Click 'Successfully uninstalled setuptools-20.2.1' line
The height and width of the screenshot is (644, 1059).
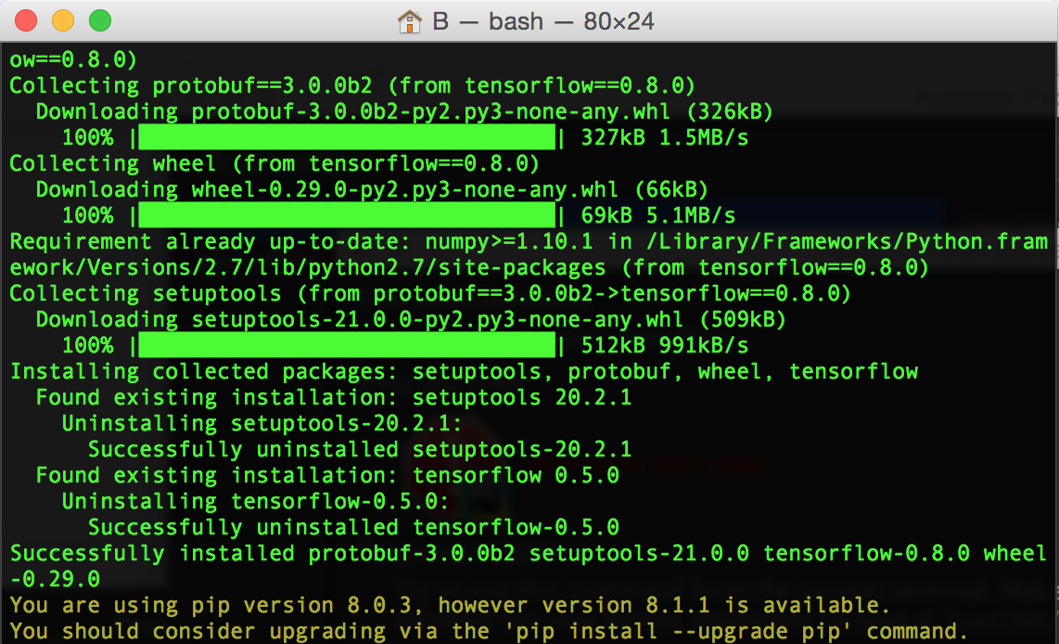[x=359, y=449]
